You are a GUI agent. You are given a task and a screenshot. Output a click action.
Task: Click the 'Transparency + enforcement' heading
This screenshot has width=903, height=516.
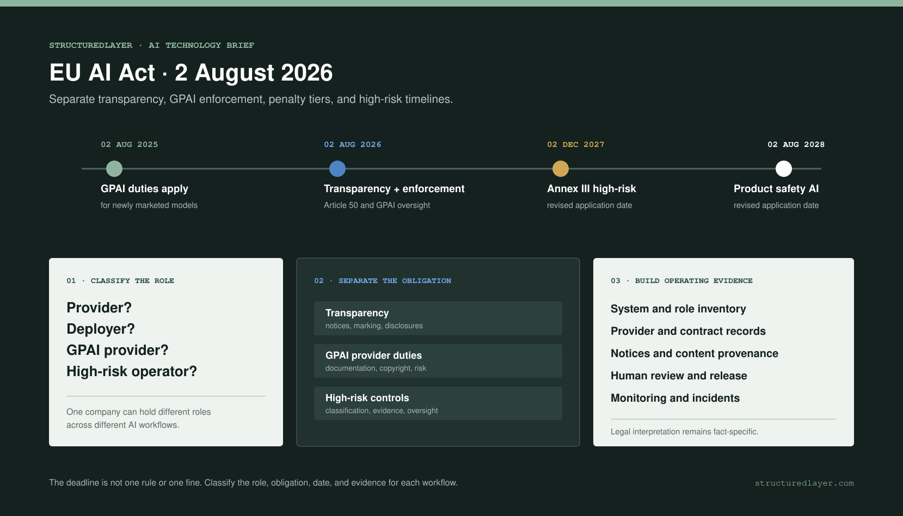coord(394,189)
